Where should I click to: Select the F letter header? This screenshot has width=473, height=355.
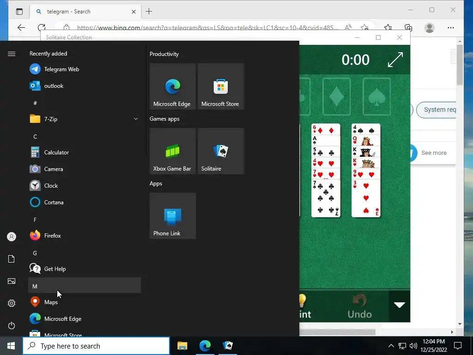click(35, 220)
